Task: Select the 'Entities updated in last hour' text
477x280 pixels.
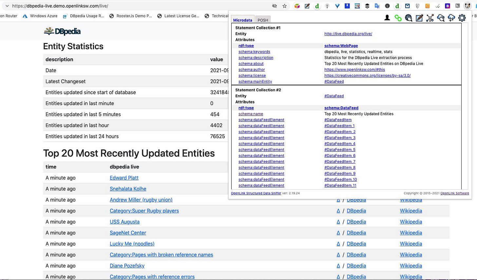Action: coord(77,125)
